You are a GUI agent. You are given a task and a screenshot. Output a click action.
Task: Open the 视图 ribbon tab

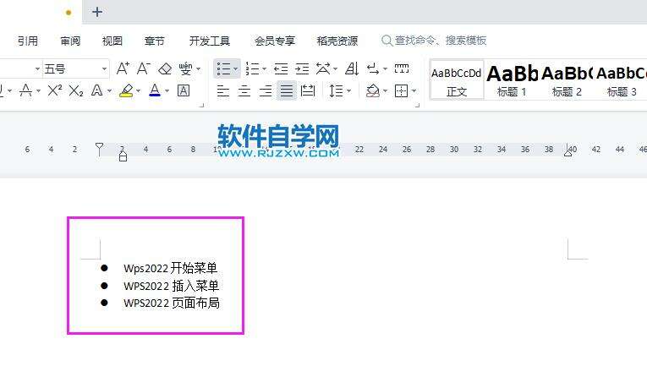pos(112,41)
